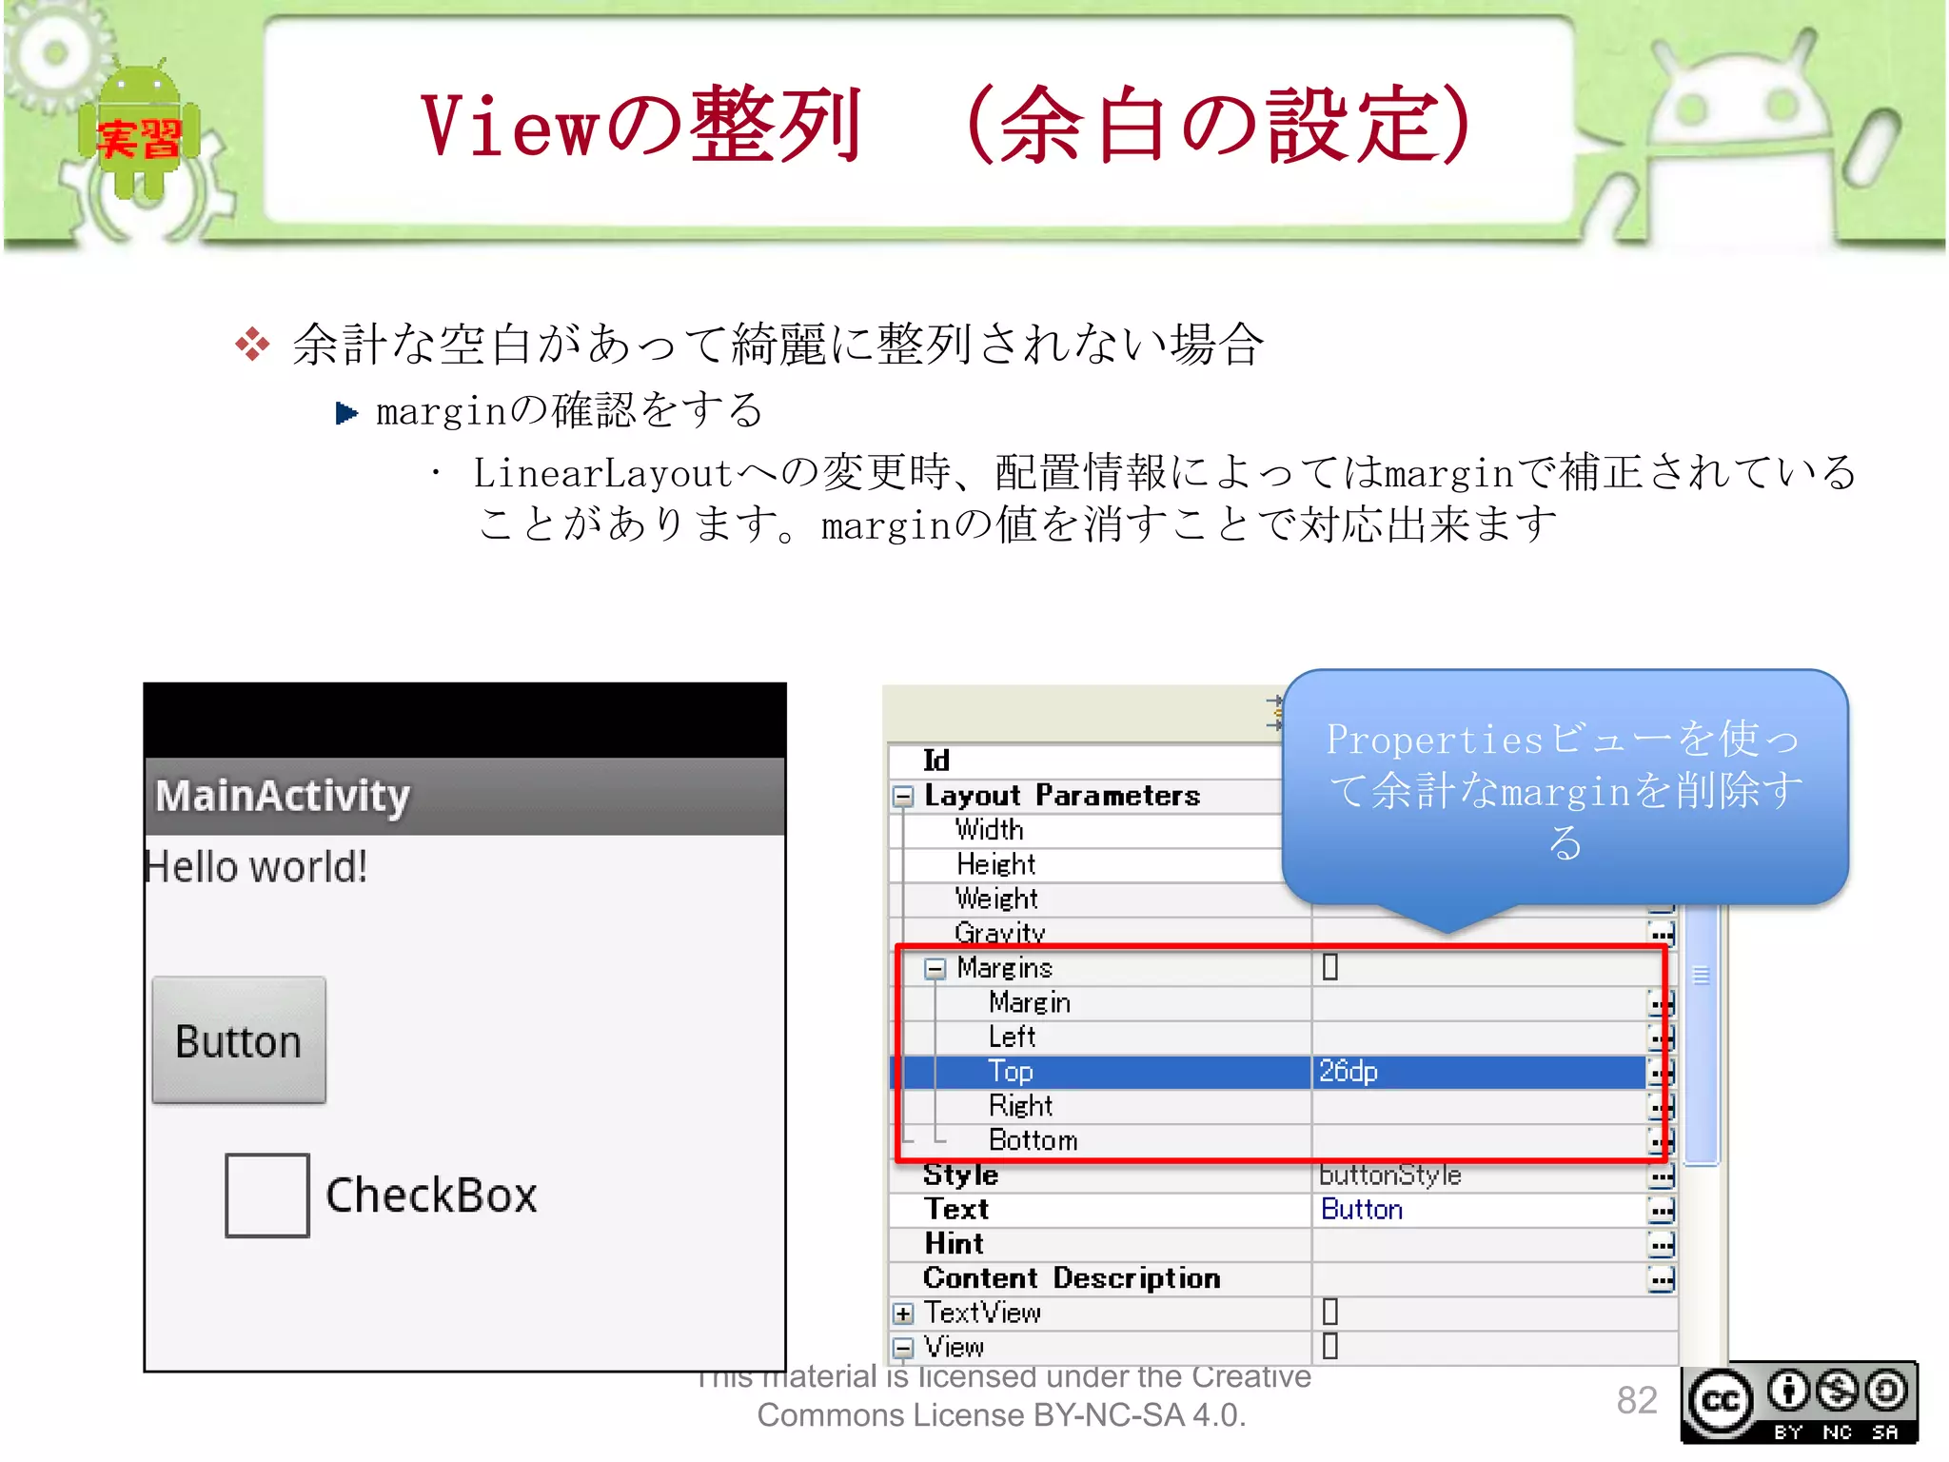Open the ellipsis editor for Left
This screenshot has height=1462, width=1949.
[x=1662, y=1037]
